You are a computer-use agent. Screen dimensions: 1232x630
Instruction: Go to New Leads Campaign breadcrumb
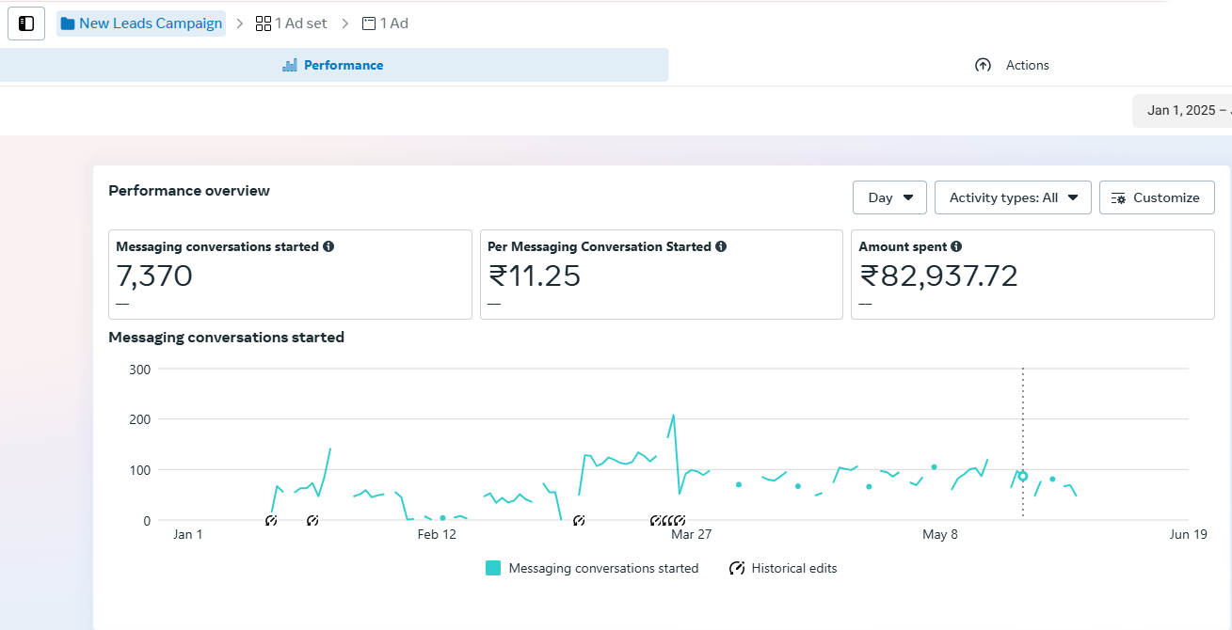click(141, 24)
